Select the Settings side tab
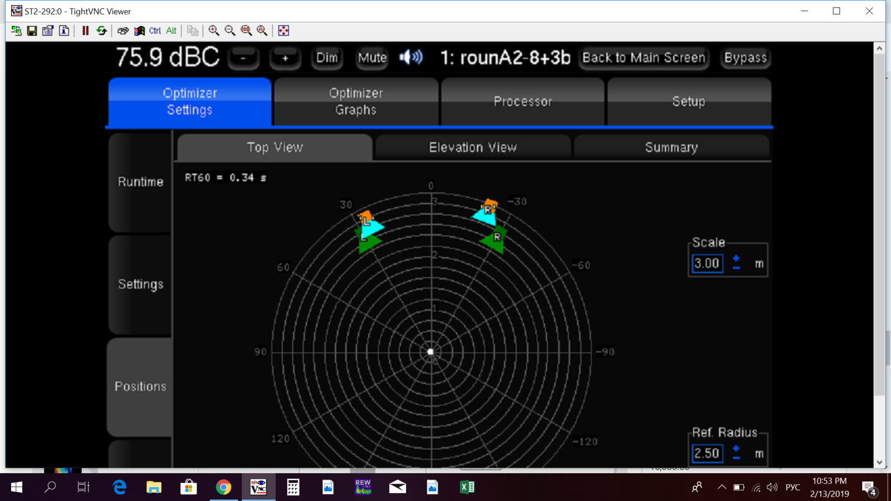Screen dimensions: 891x501 (140, 284)
